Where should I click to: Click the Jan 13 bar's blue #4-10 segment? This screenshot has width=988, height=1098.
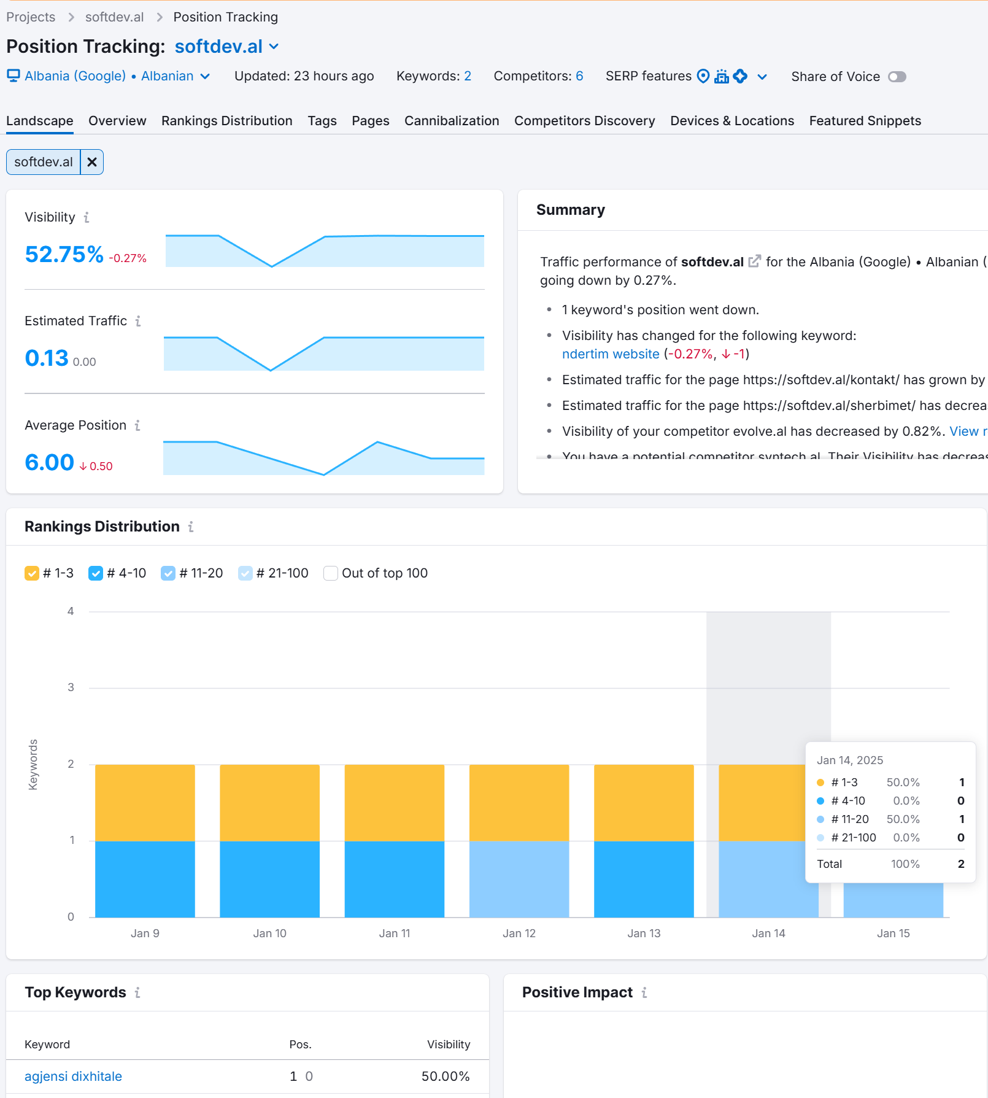coord(644,880)
